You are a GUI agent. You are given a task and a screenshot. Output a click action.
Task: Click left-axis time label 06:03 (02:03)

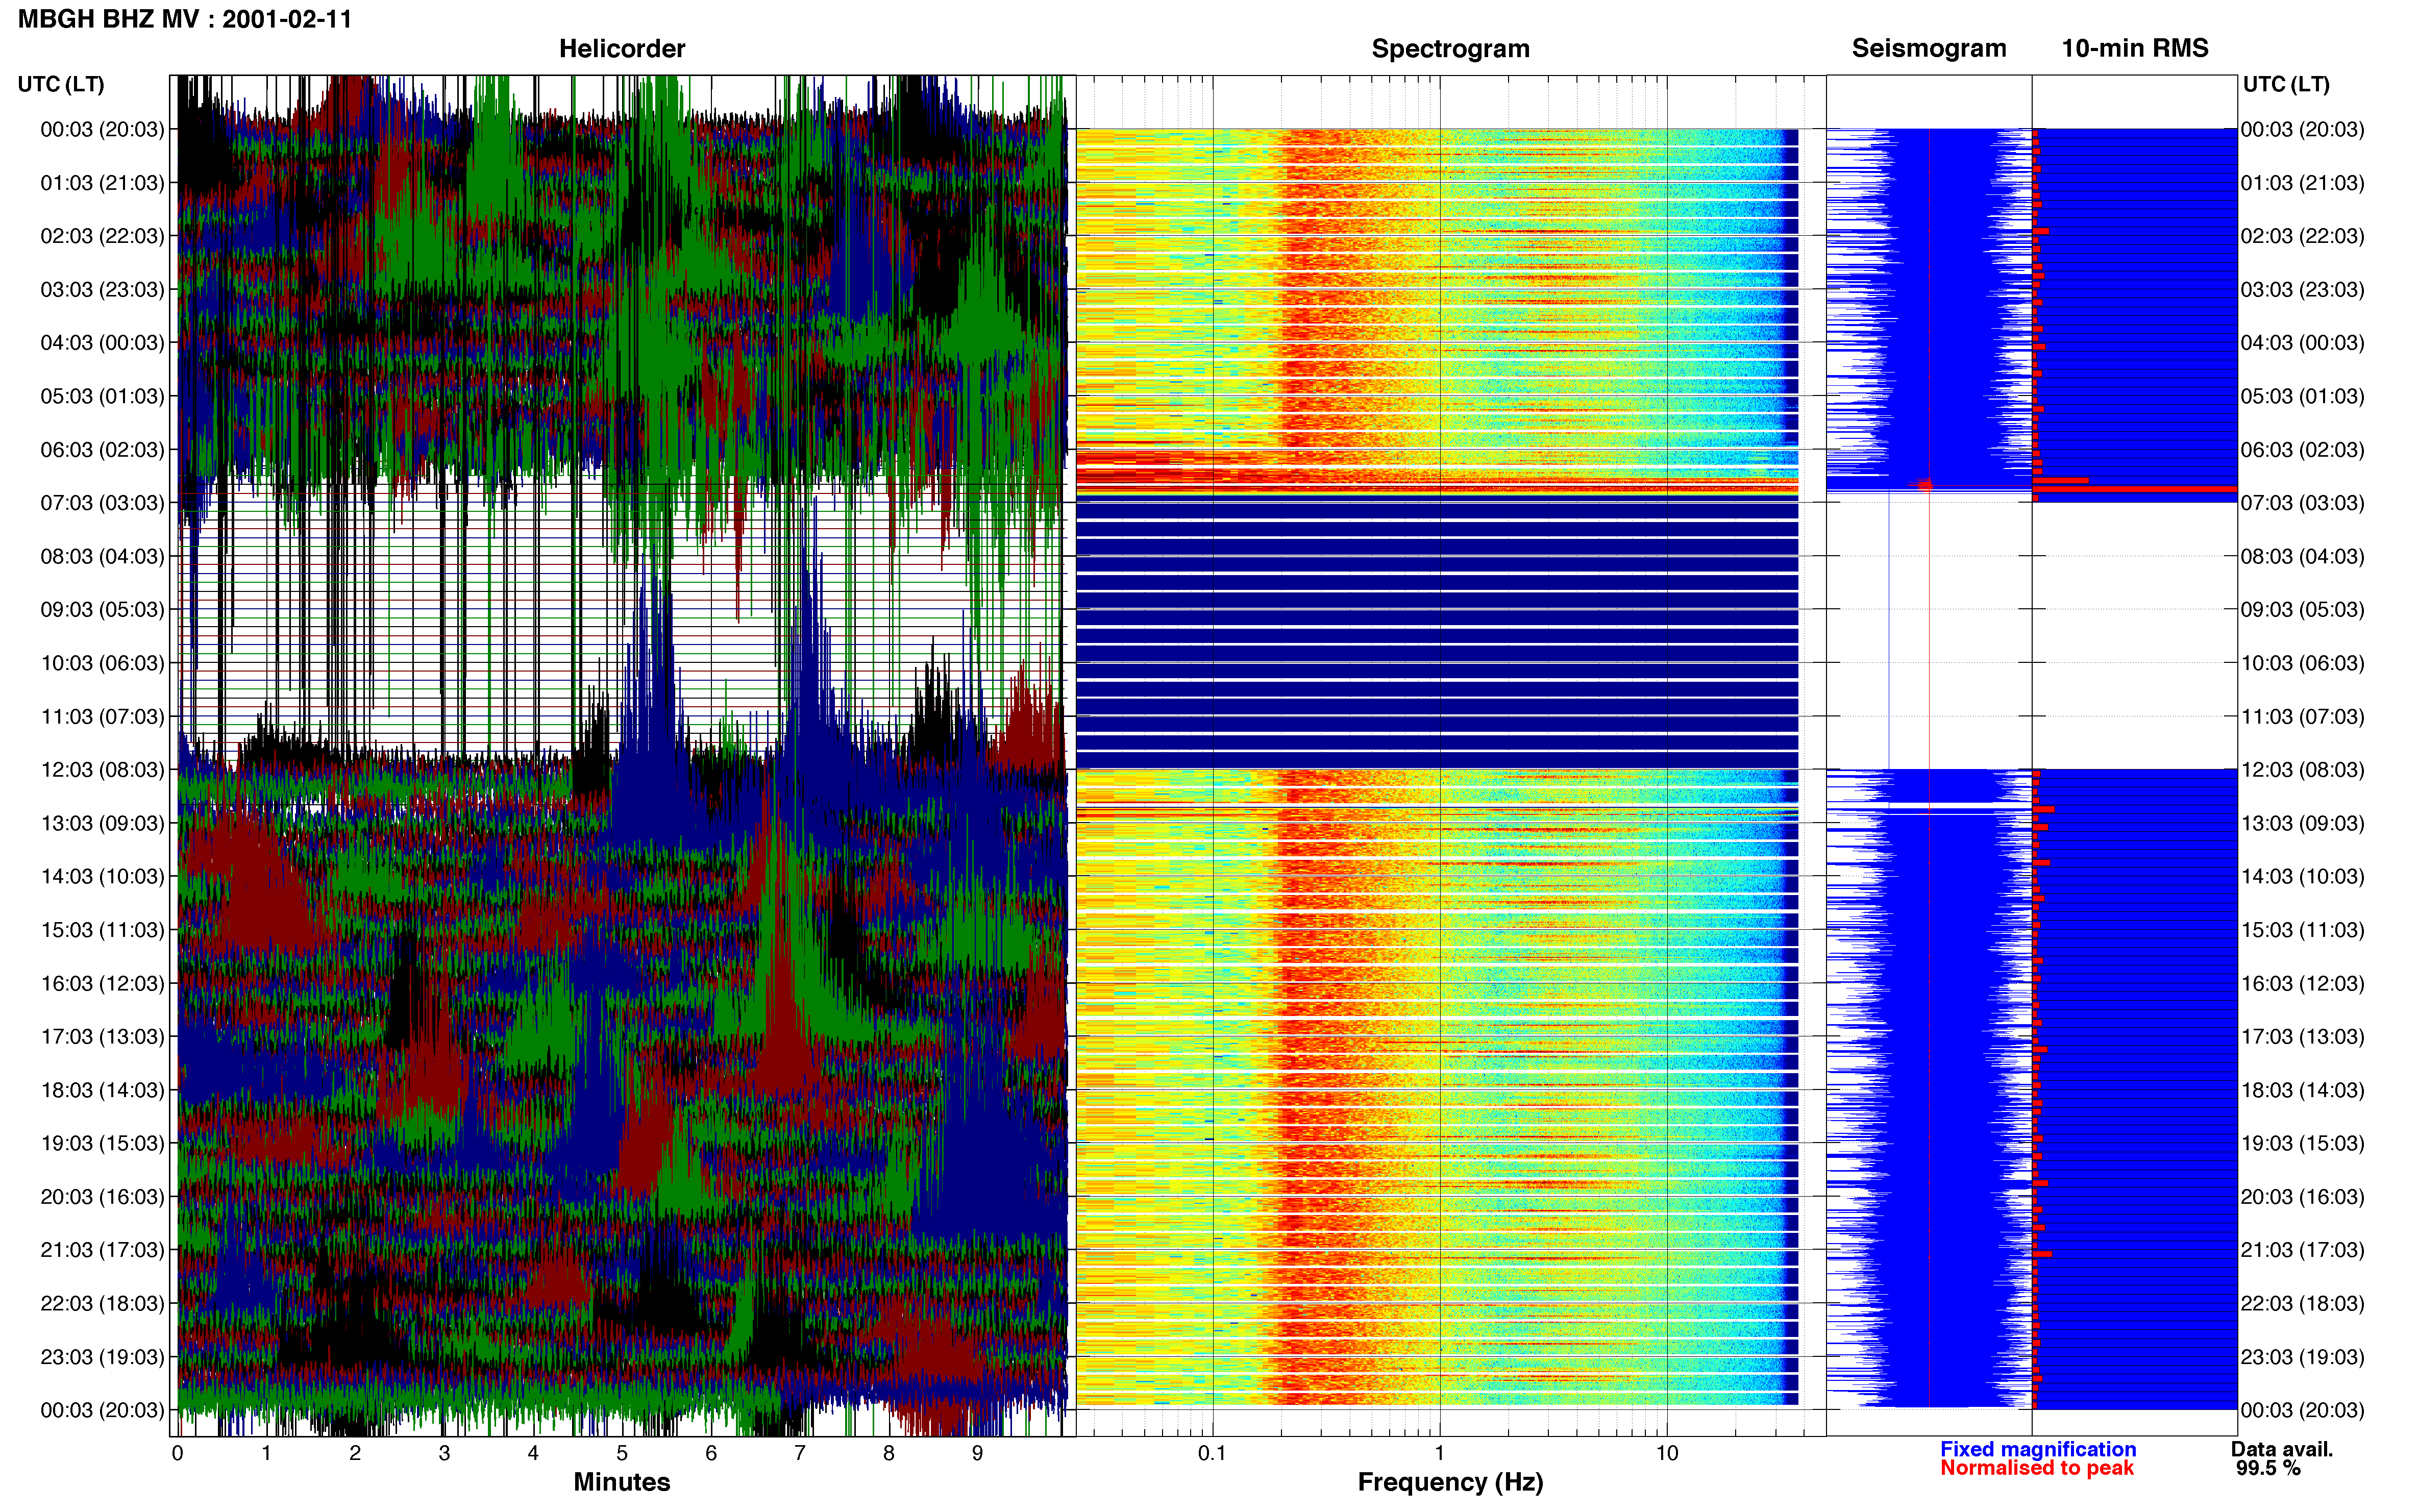102,449
